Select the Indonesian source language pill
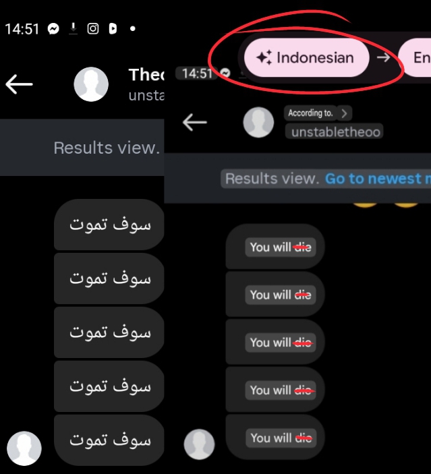This screenshot has width=431, height=474. (x=306, y=57)
